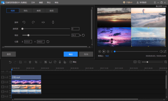Screen dimensions: 168x101
Task: Open the clip edit tool
Action: pyautogui.click(x=20, y=62)
